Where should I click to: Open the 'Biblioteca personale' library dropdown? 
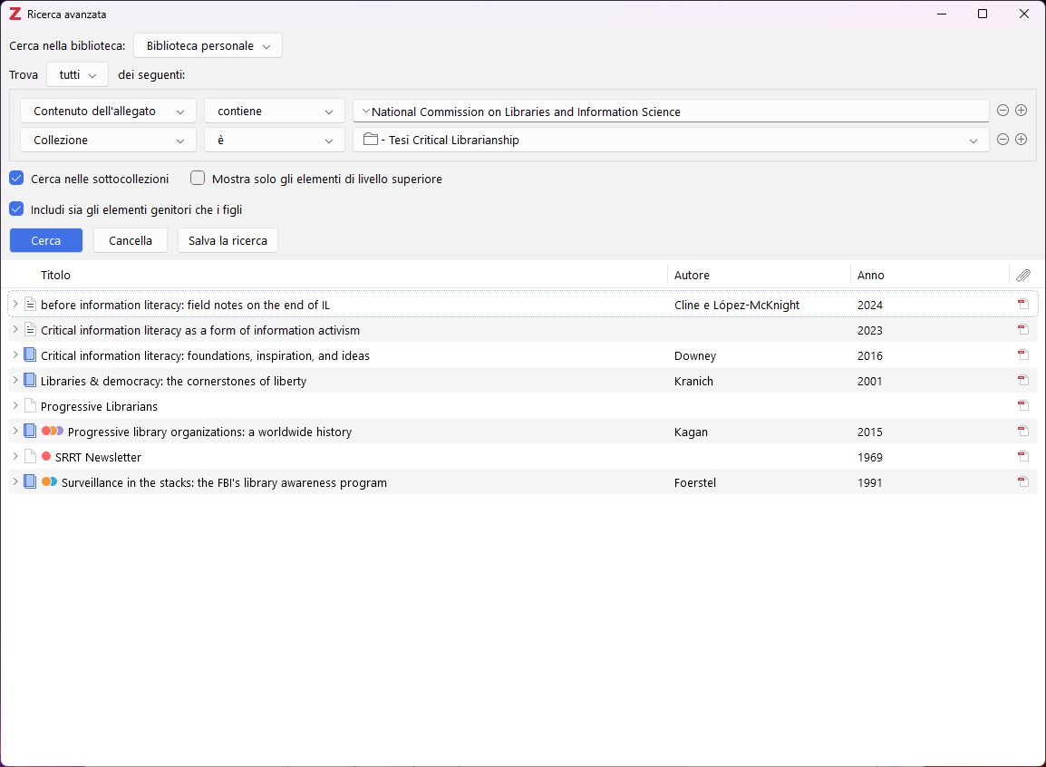click(208, 46)
